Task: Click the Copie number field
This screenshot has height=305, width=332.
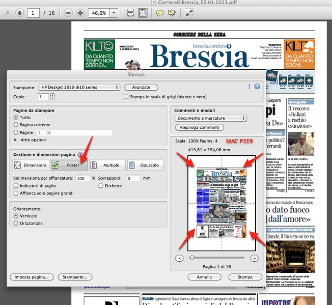Action: click(x=43, y=97)
